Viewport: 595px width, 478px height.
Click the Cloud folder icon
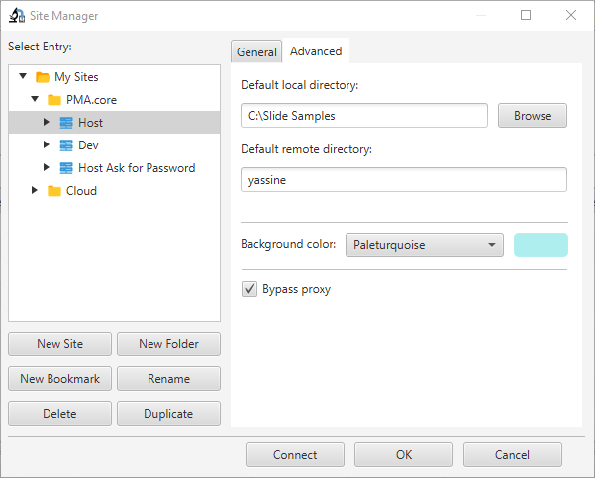click(x=53, y=191)
